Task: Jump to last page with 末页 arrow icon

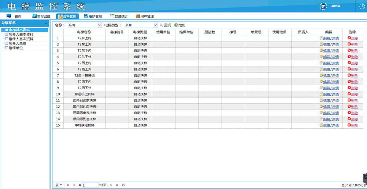Action: coord(117,185)
